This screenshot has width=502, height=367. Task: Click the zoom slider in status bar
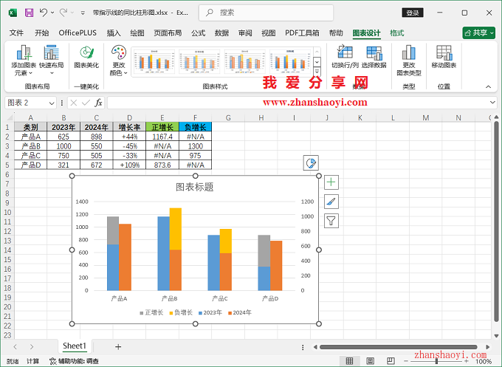436,361
